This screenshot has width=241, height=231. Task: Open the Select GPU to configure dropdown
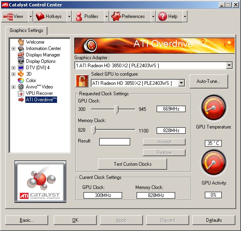click(x=182, y=83)
